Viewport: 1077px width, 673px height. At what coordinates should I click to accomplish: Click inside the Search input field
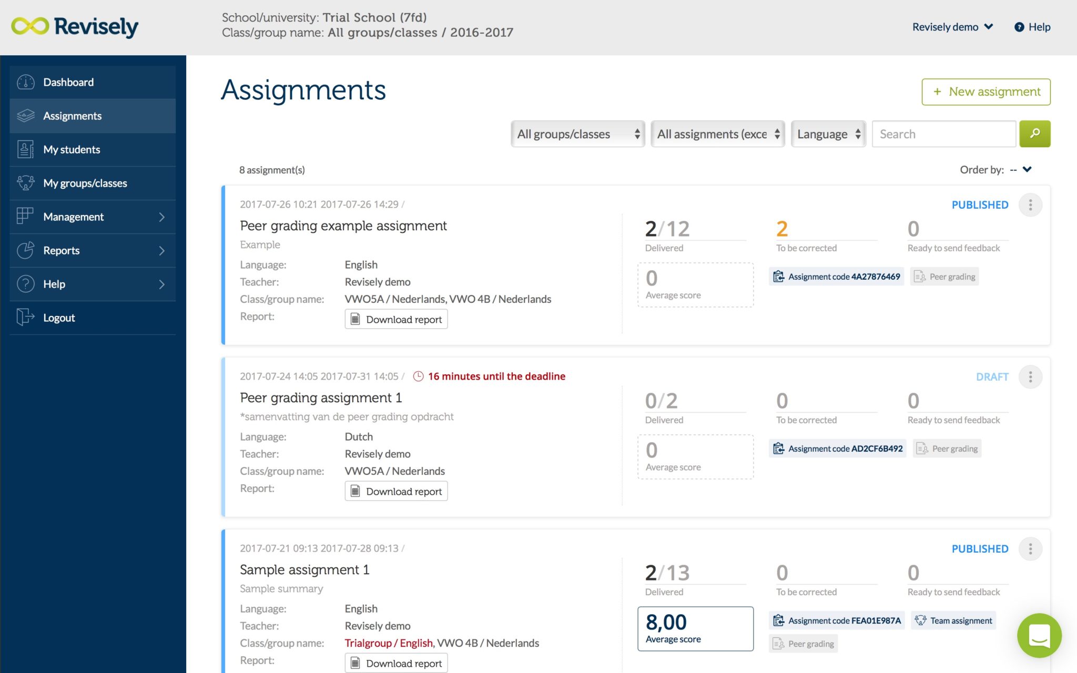coord(944,134)
